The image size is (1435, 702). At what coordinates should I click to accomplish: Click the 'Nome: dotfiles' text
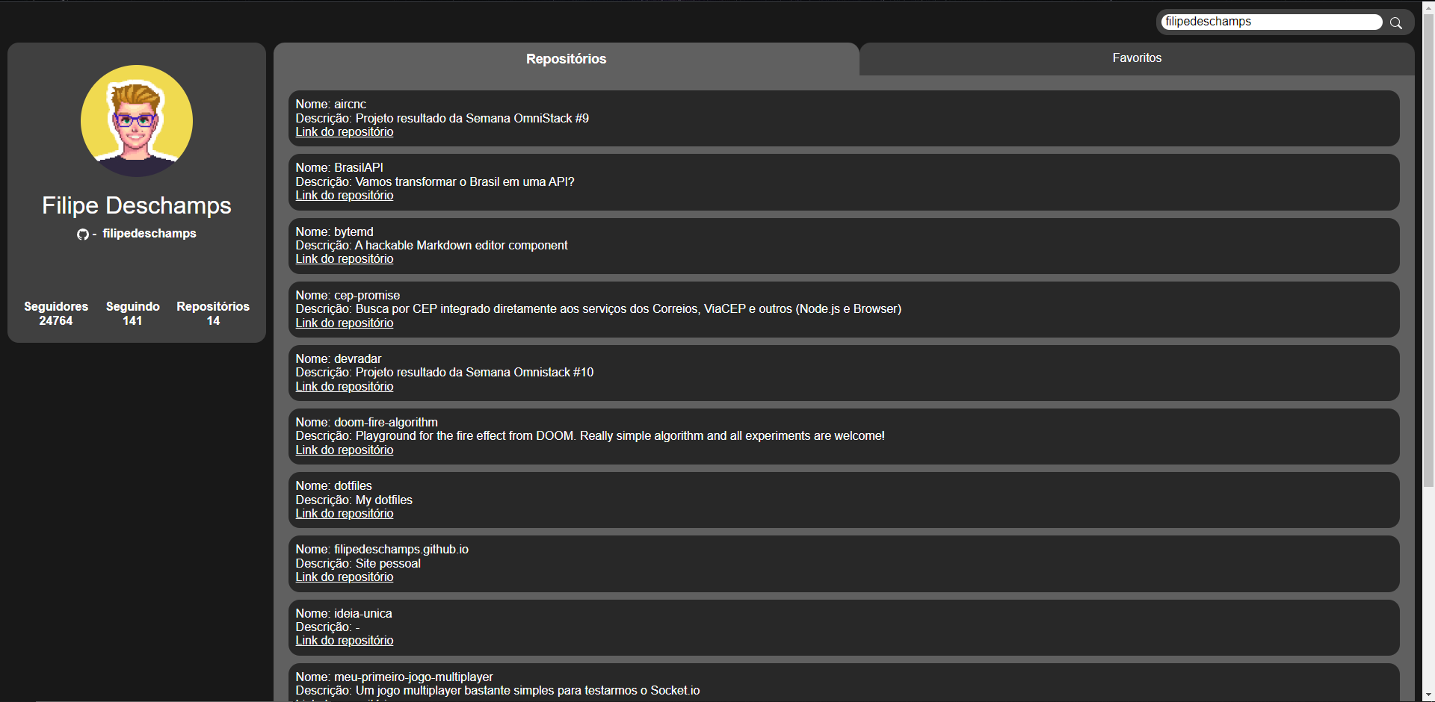(334, 486)
